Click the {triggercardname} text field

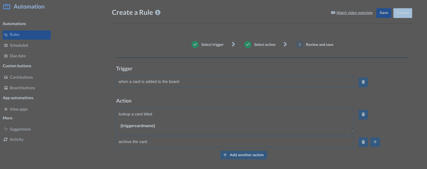[x=235, y=126]
